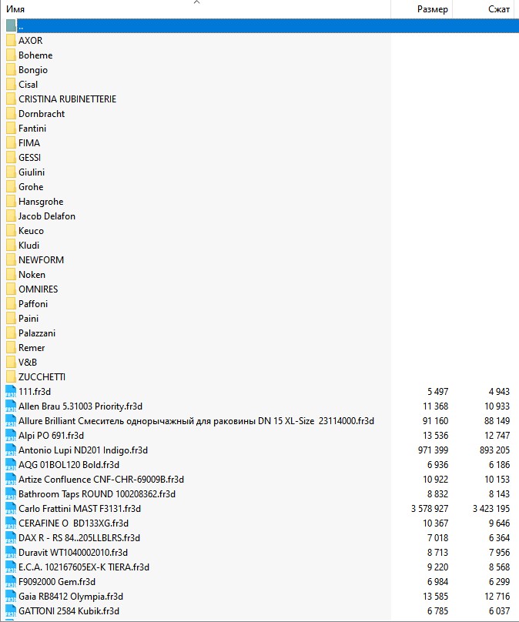
Task: Click the Имя column header
Action: pyautogui.click(x=196, y=9)
